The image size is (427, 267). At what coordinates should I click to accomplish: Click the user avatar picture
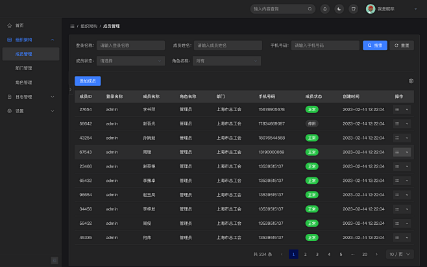click(x=371, y=9)
